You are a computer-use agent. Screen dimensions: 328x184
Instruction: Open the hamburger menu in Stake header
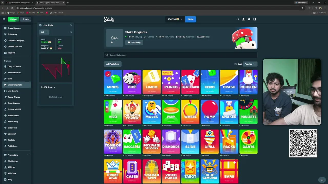click(4, 19)
